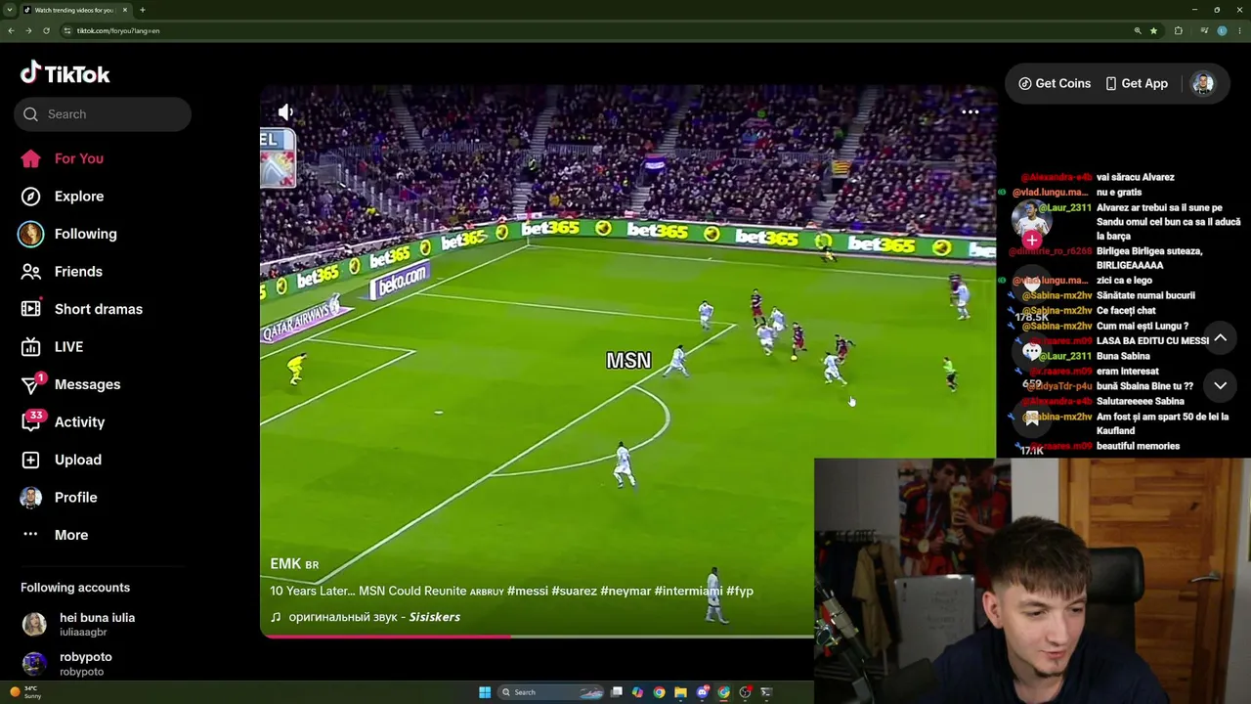Image resolution: width=1251 pixels, height=704 pixels.
Task: Open the Messages menu label
Action: [88, 384]
